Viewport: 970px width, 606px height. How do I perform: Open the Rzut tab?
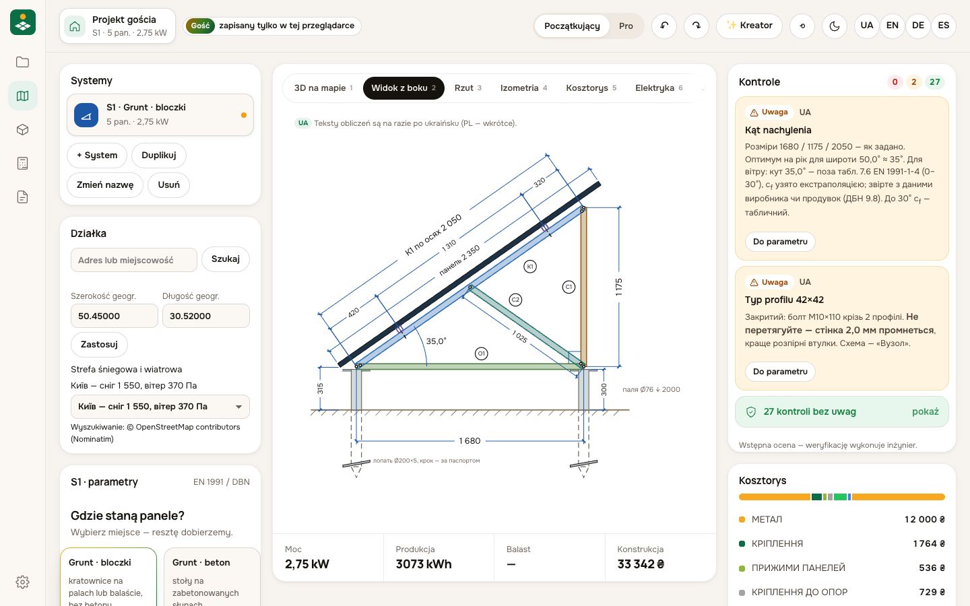point(467,88)
